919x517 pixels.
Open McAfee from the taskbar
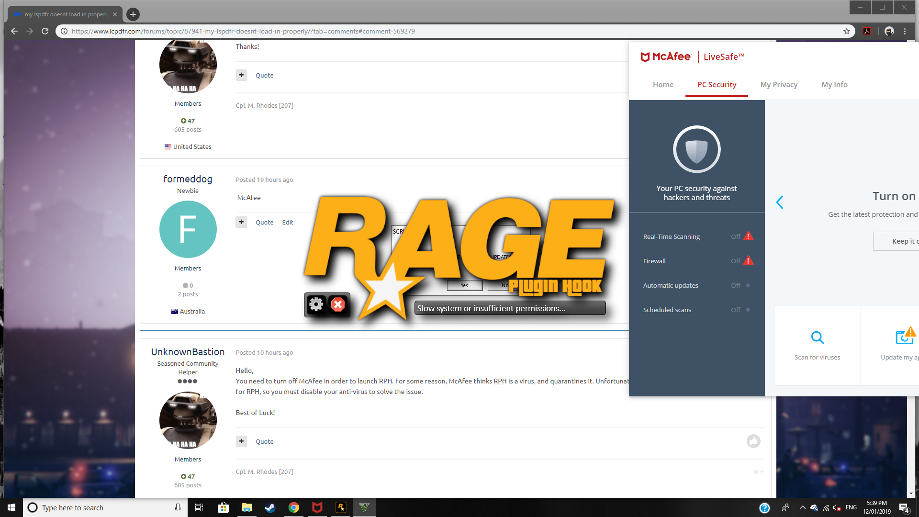pyautogui.click(x=317, y=507)
